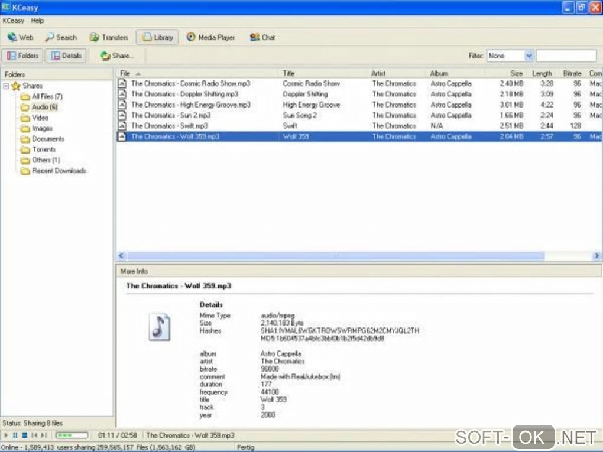Click the Doppler Shifting.mp3 file icon

[x=122, y=94]
